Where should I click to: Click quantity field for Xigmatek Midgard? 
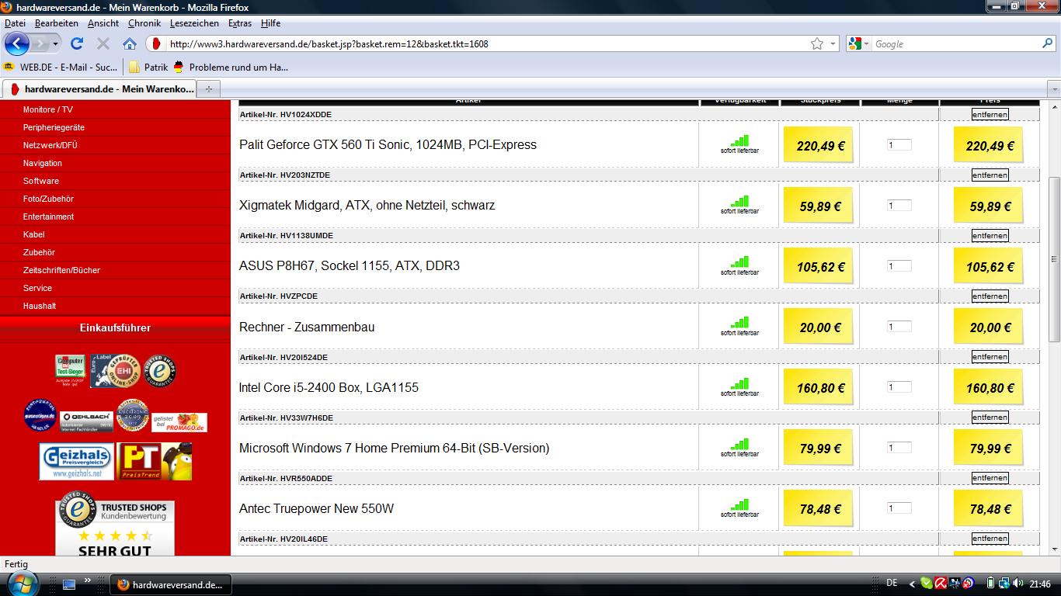pyautogui.click(x=899, y=206)
